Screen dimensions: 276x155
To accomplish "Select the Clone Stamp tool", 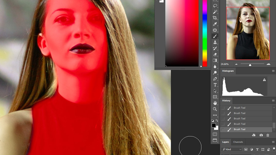I will click(215, 42).
